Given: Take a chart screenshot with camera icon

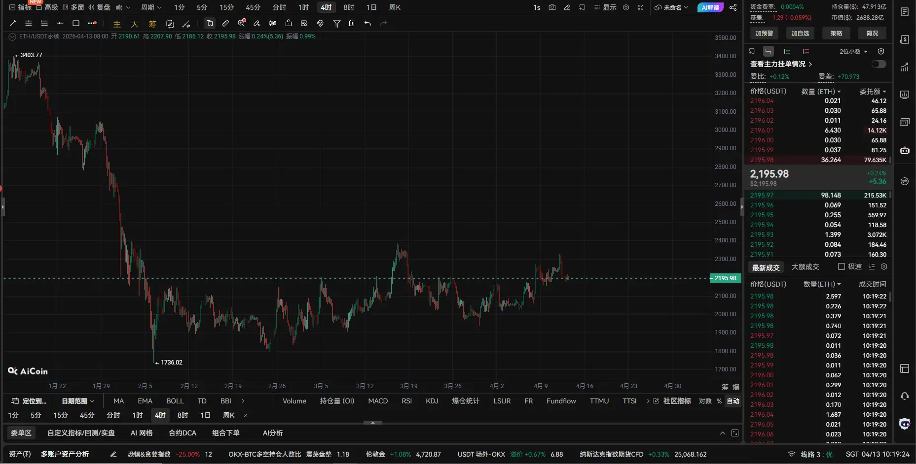Looking at the screenshot, I should [x=552, y=7].
